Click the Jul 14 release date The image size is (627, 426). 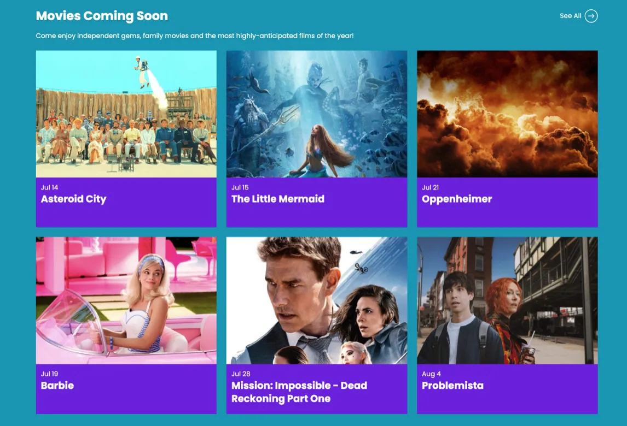[50, 187]
